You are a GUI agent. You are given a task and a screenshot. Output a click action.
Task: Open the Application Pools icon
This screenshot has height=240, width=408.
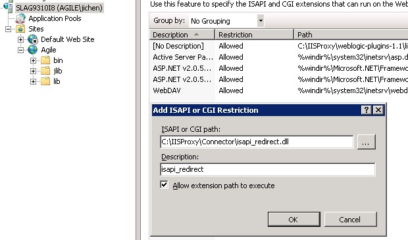point(20,18)
